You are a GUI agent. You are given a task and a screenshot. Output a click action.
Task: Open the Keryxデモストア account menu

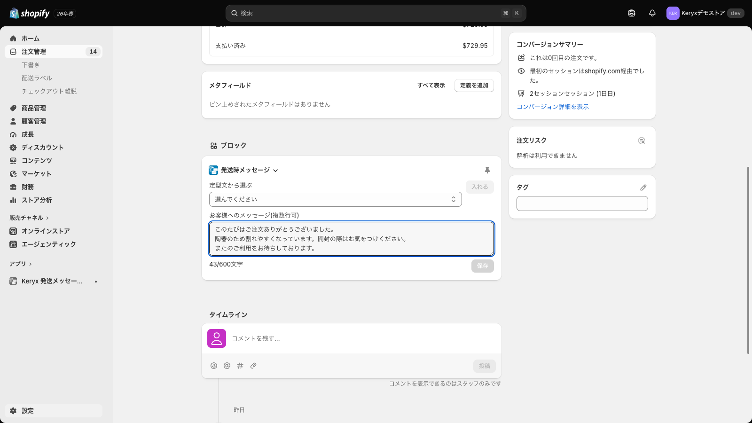(x=705, y=13)
